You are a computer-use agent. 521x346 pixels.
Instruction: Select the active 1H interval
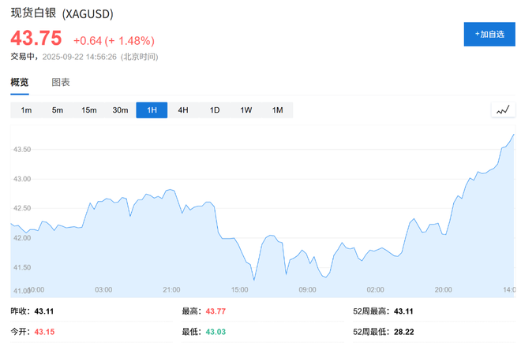click(152, 110)
